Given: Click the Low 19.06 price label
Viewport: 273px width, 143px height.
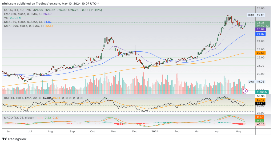Looking at the screenshot, I should coord(255,81).
